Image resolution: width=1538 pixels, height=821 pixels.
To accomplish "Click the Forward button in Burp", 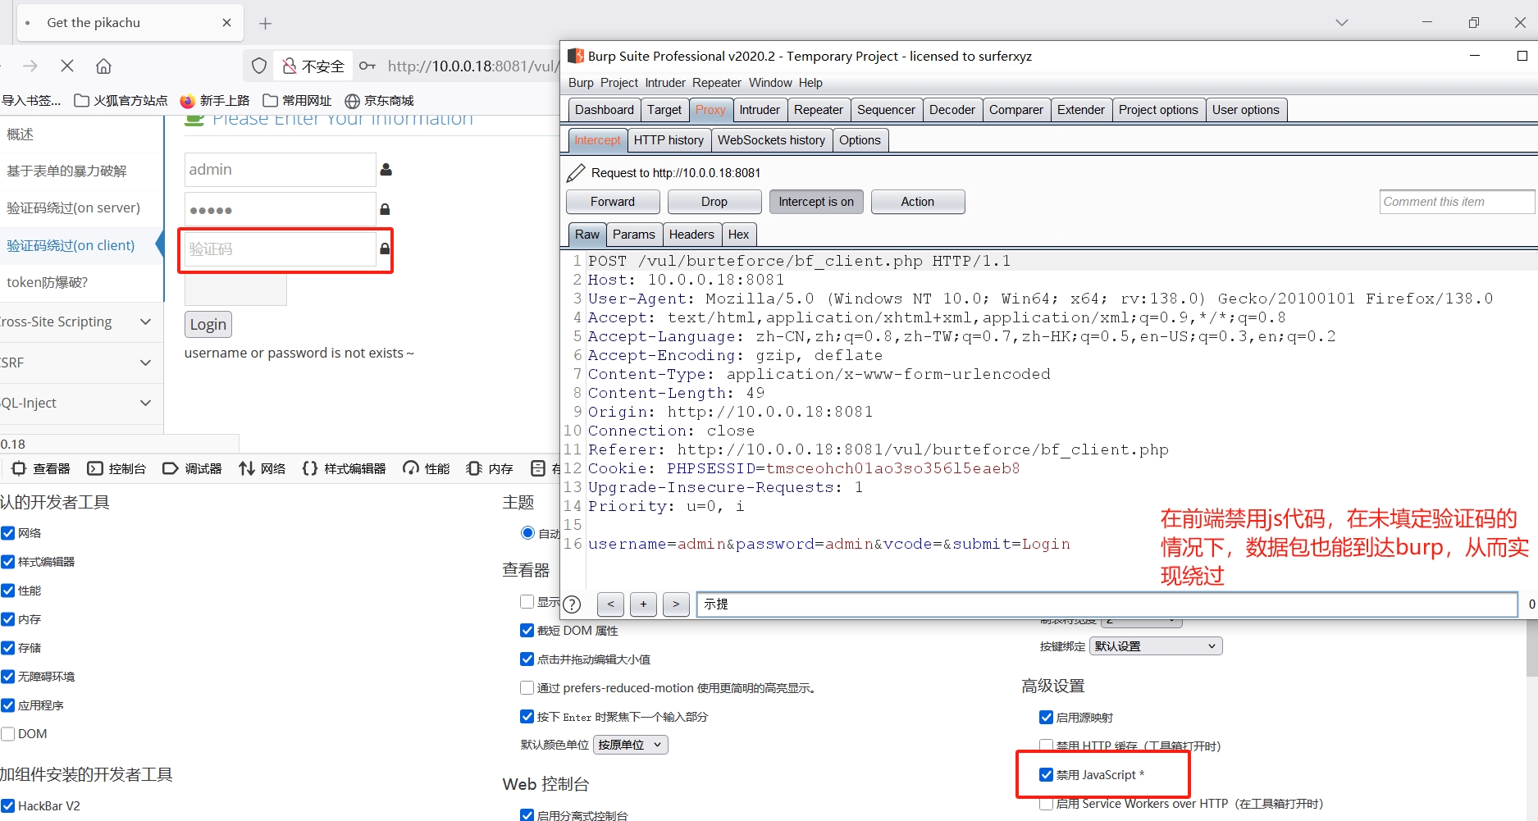I will tap(613, 202).
